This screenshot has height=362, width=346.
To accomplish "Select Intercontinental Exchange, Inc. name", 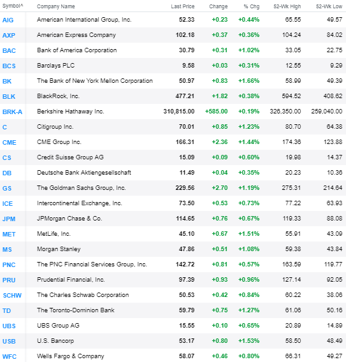I will (x=80, y=203).
